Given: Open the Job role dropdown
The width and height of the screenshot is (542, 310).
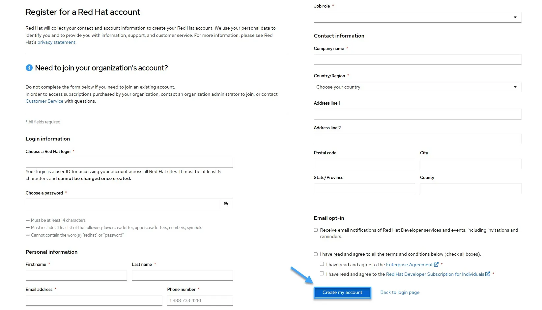Looking at the screenshot, I should point(417,17).
